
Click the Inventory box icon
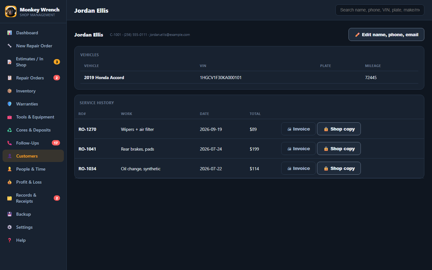(10, 91)
